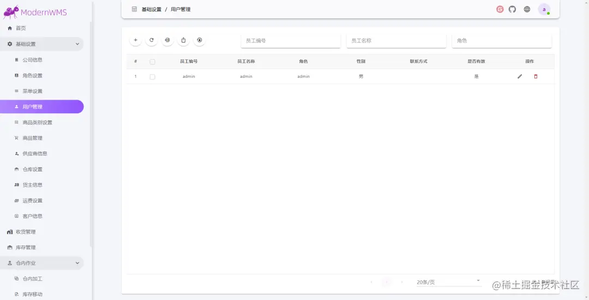
Task: Go to previous page arrow
Action: [x=371, y=282]
